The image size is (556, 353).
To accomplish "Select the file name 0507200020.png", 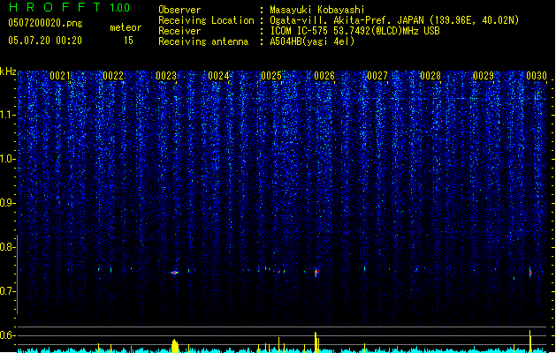I will 45,23.
